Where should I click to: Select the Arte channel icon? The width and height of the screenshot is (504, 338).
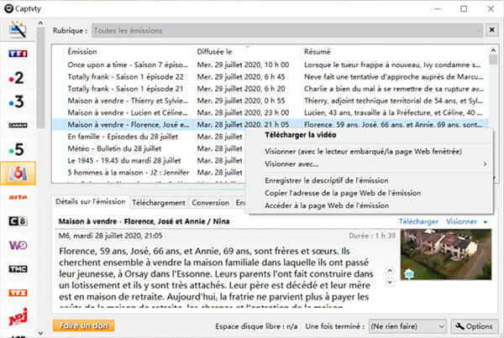18,197
